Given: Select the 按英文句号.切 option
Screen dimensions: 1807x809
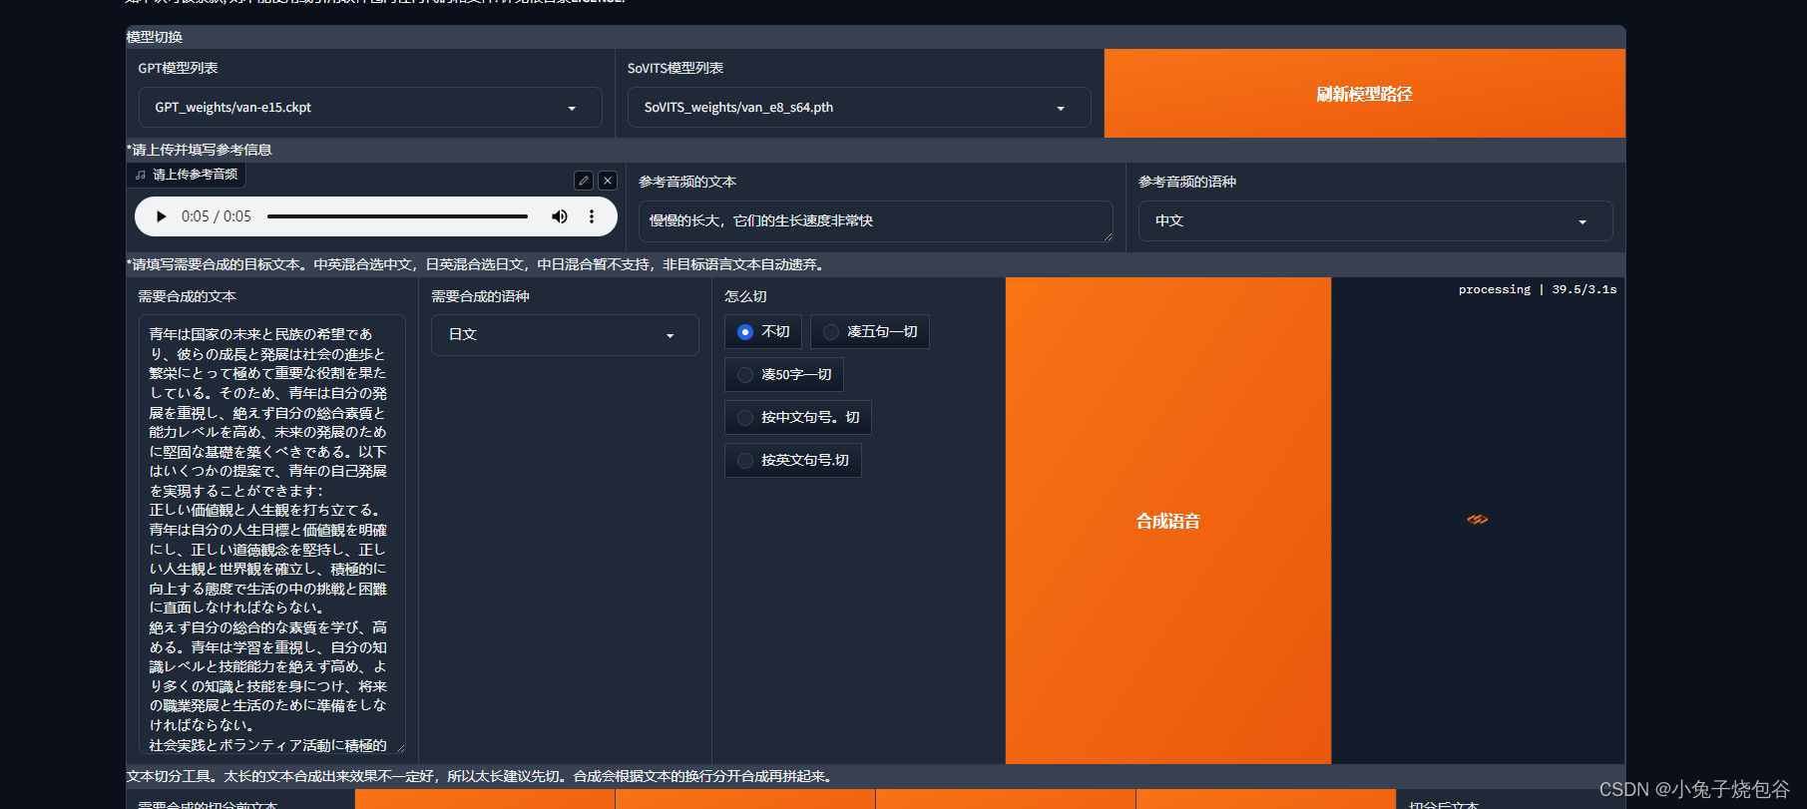Looking at the screenshot, I should click(x=793, y=460).
